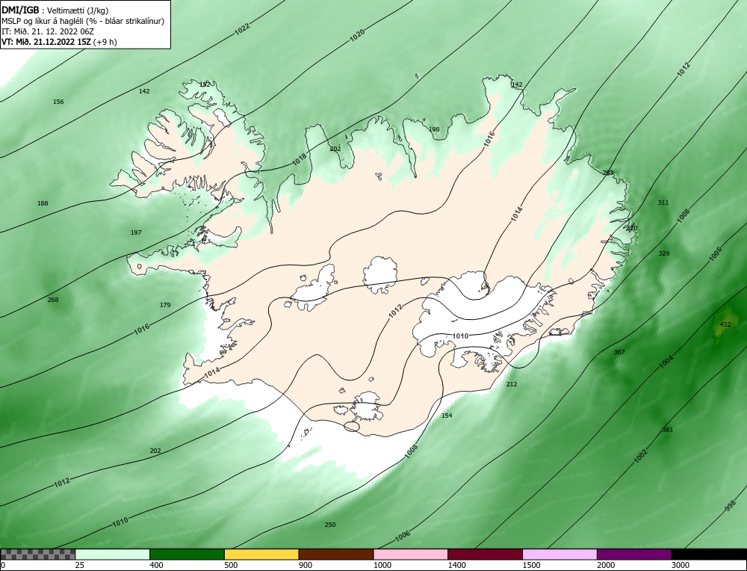
Task: Select the 156 CAPE value
Action: [x=58, y=102]
